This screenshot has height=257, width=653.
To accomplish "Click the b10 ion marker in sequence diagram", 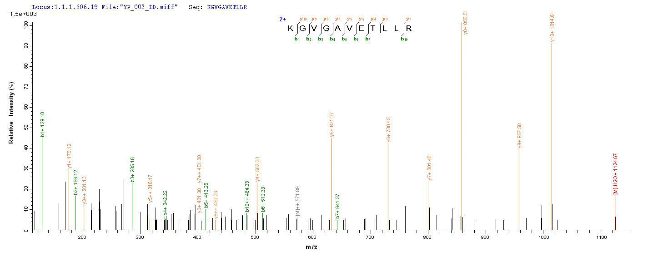I will (403, 39).
